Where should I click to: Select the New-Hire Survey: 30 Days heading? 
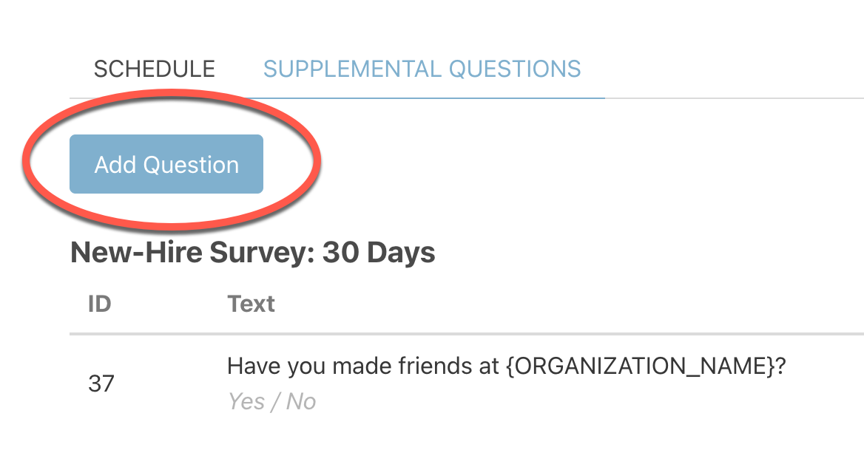(x=253, y=253)
